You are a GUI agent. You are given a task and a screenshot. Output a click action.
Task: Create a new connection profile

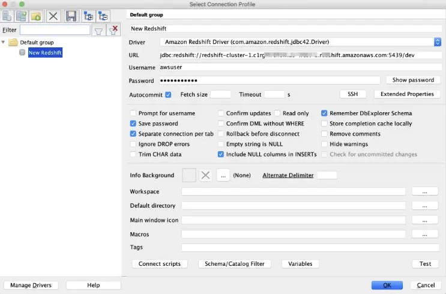coord(7,16)
